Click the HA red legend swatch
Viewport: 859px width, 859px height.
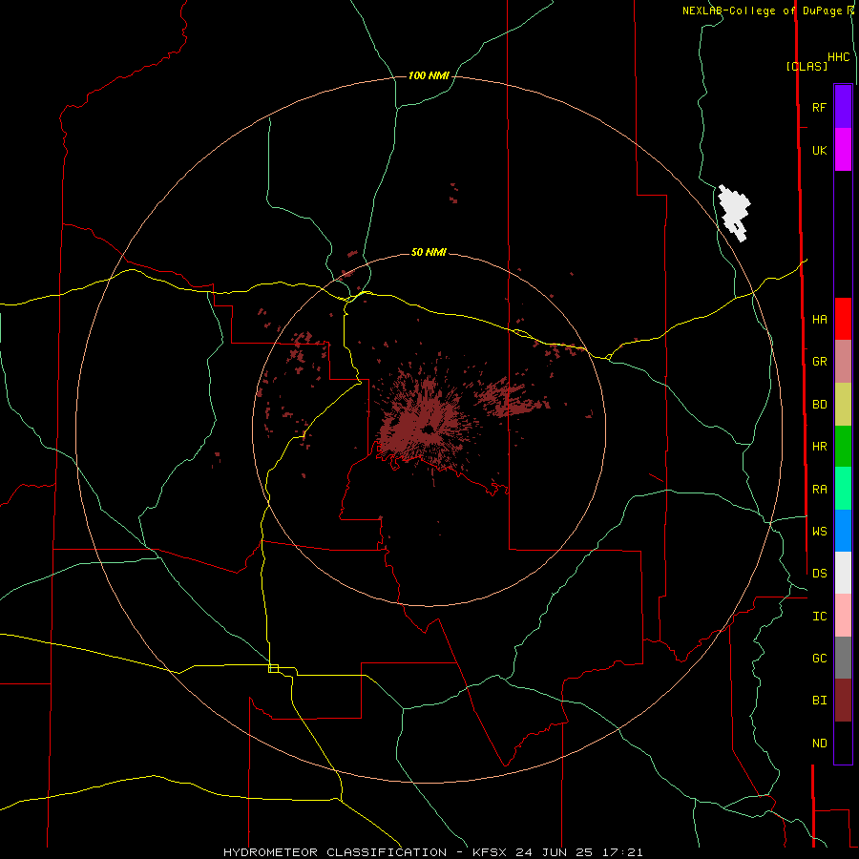pyautogui.click(x=843, y=319)
